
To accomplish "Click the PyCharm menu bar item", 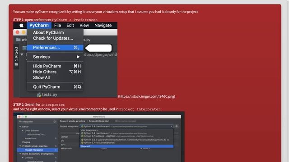I will 39,25.
